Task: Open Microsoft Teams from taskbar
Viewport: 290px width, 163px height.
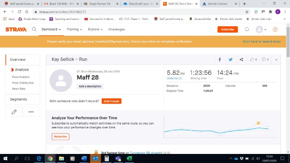Action: (118, 158)
